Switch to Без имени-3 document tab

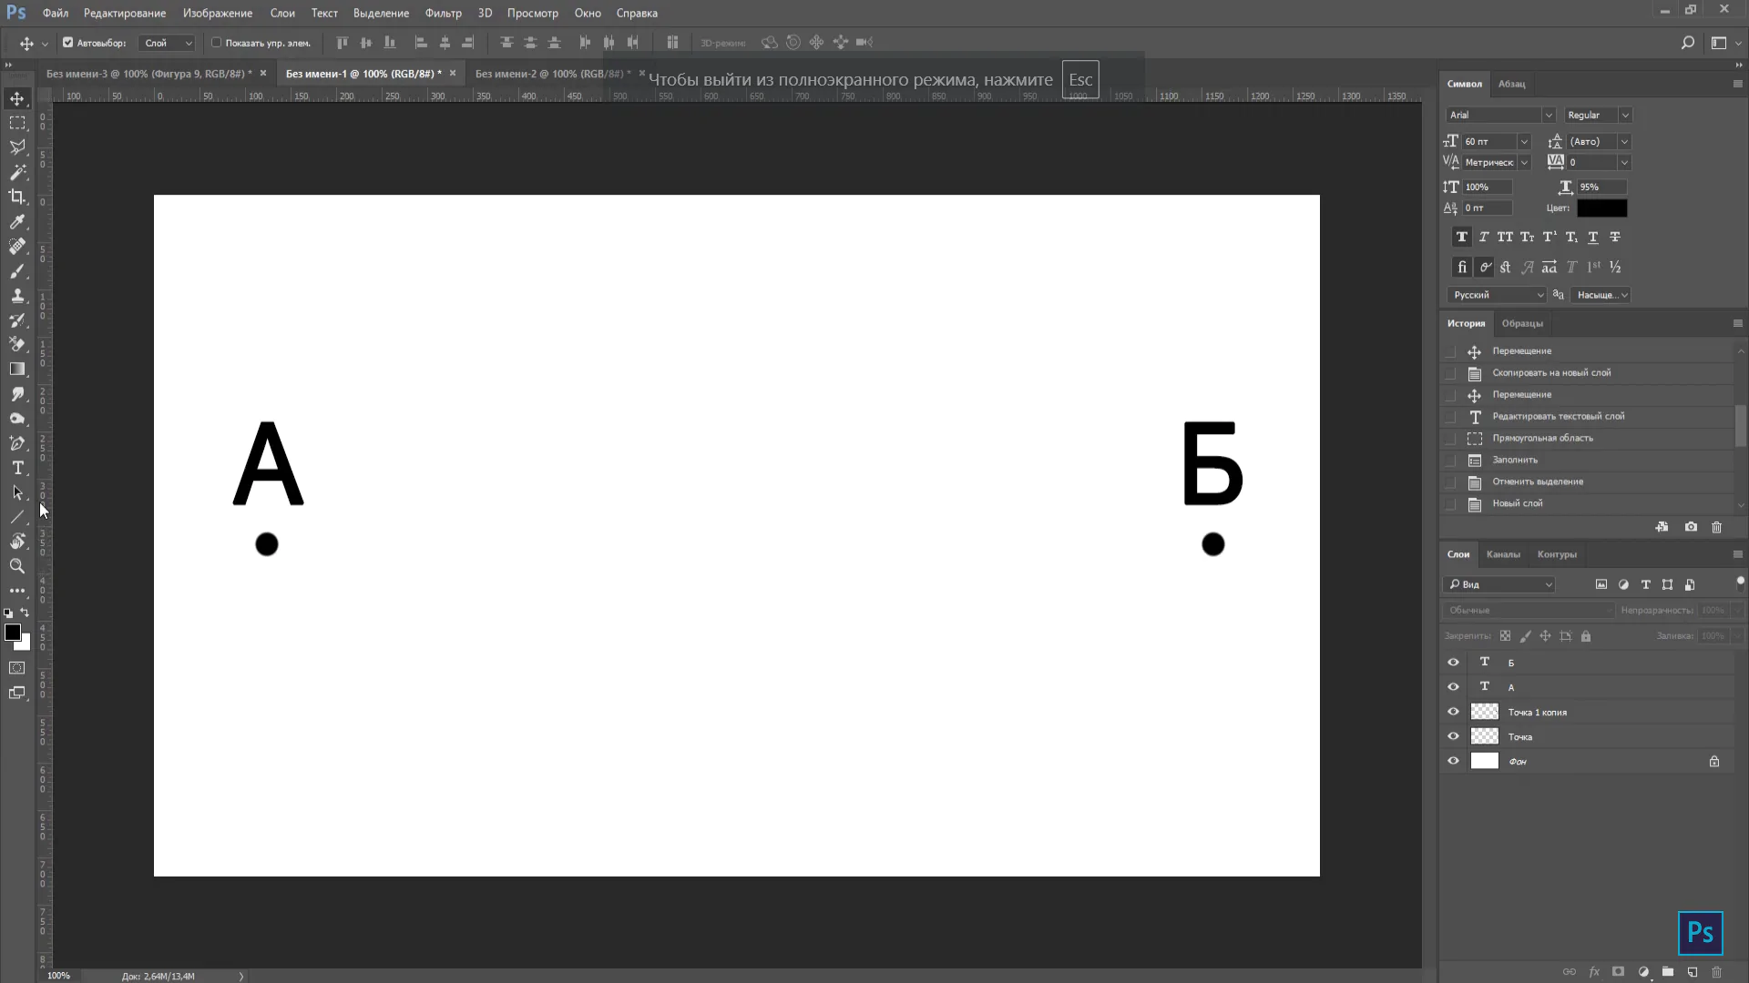(148, 74)
